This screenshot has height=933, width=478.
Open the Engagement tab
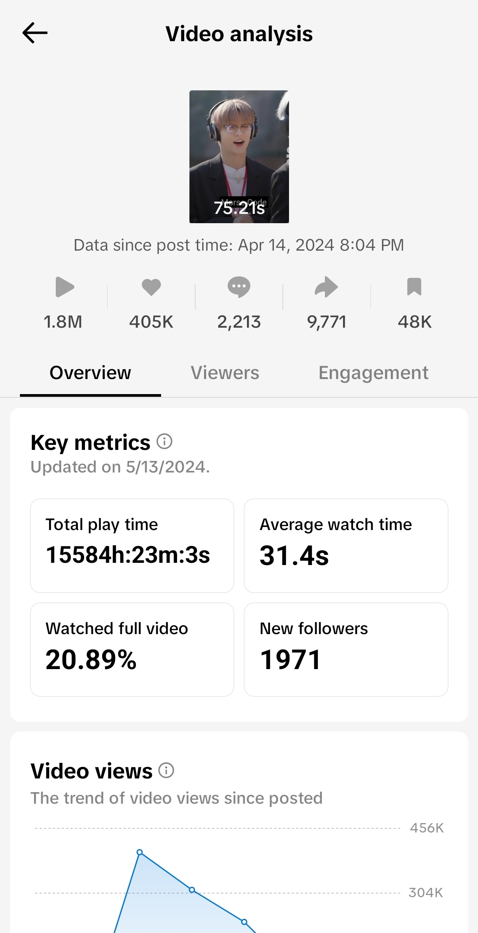click(x=373, y=373)
